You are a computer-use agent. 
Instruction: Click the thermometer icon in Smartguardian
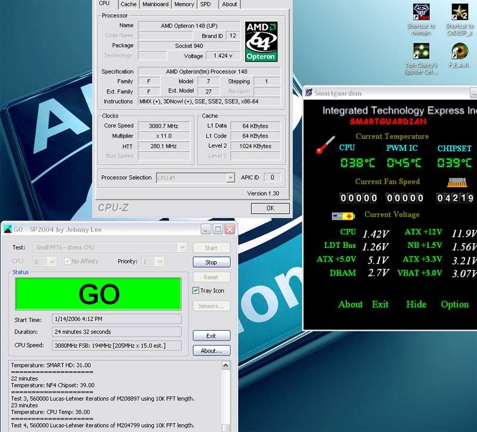coord(326,145)
